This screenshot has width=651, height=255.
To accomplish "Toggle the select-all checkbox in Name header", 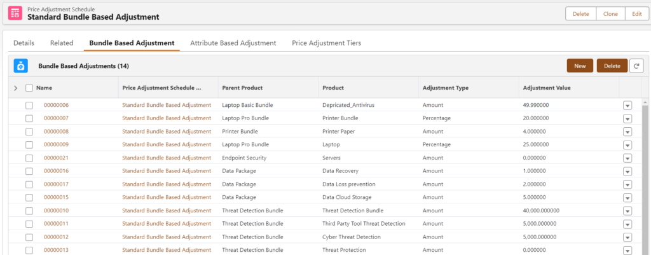I will tap(29, 88).
